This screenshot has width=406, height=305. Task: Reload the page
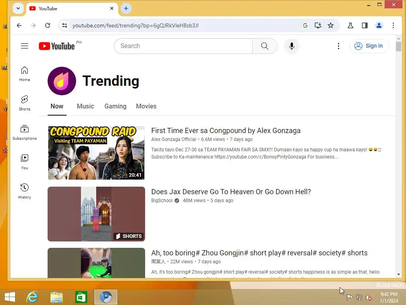coord(48,25)
